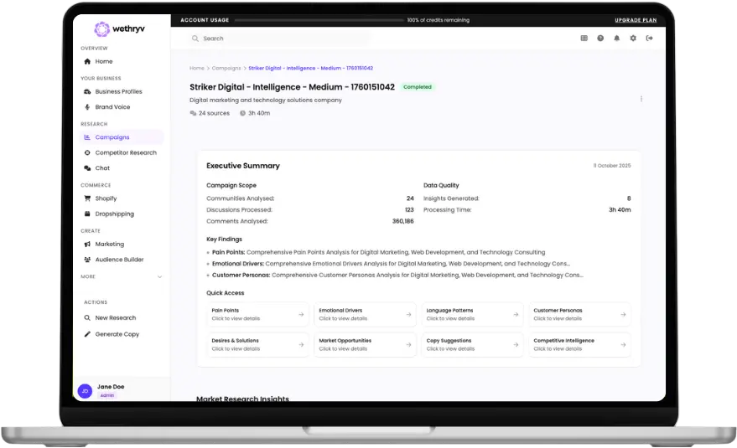Image resolution: width=737 pixels, height=448 pixels.
Task: Click the Audience Builder people icon
Action: tap(87, 260)
